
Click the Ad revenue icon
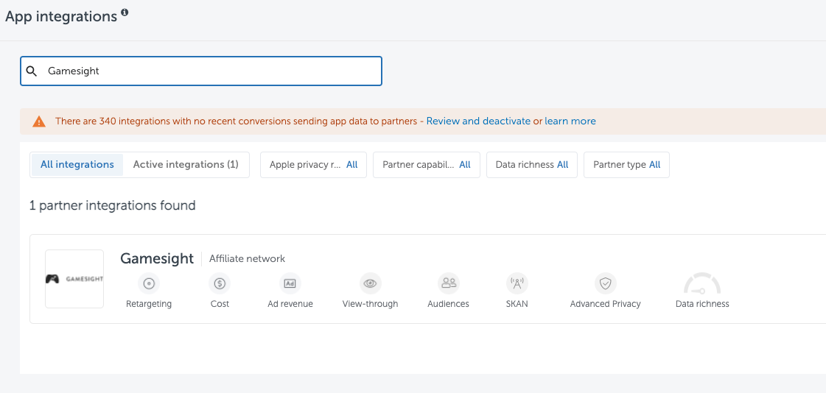290,283
